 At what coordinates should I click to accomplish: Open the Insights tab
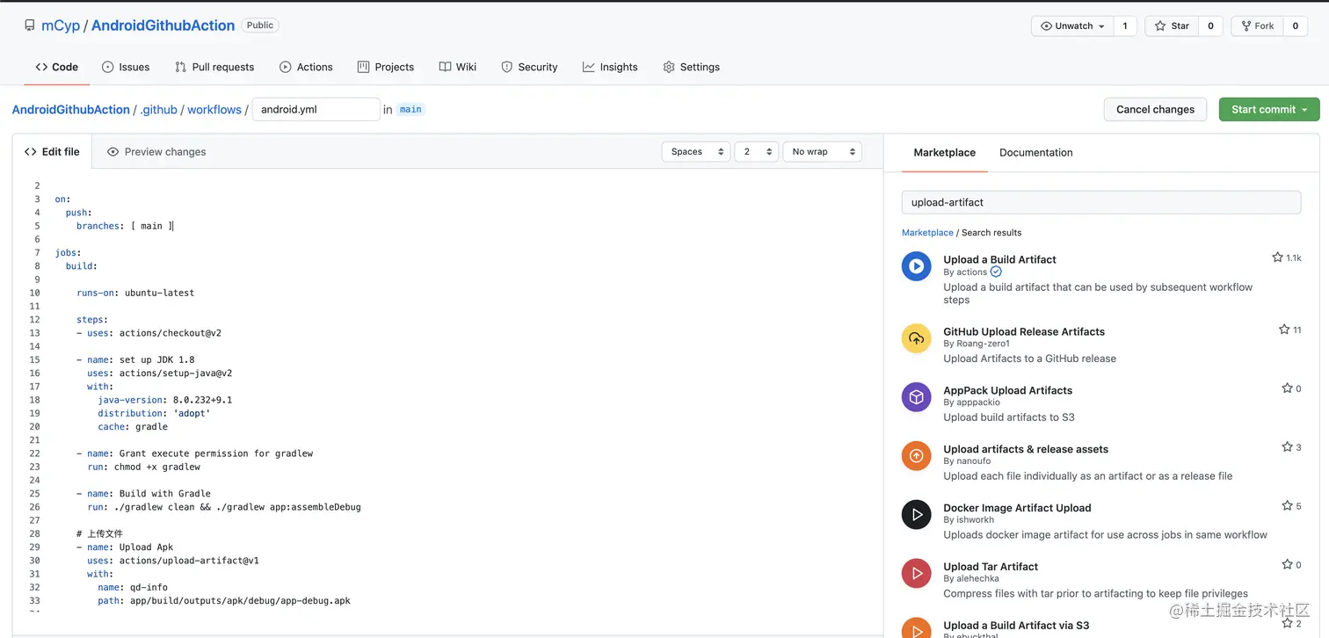coord(610,67)
